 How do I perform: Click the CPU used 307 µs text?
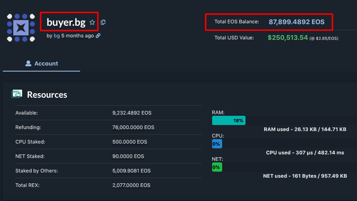click(305, 153)
